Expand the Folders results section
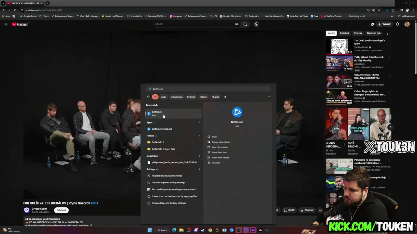Viewport: 417px width, 234px height. (x=199, y=136)
